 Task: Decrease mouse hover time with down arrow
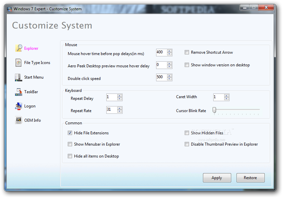coord(169,54)
